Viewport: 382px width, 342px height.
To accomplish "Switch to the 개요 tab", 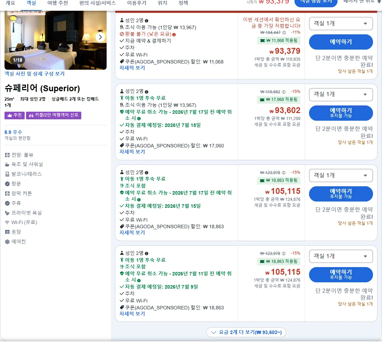I will (x=10, y=3).
